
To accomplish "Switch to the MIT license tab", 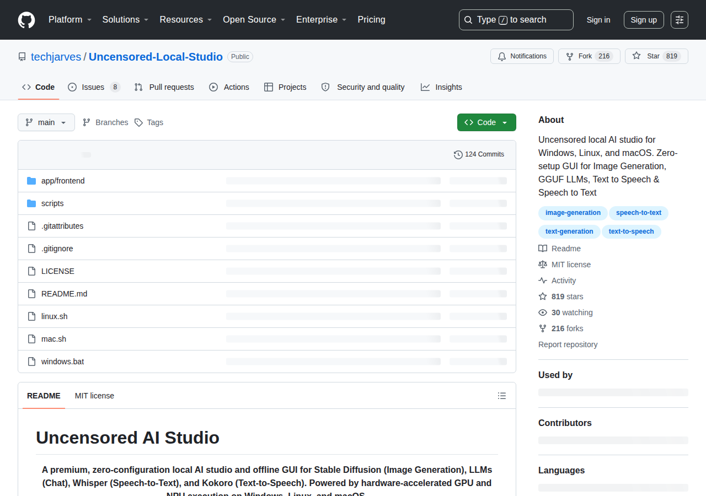I will point(94,396).
